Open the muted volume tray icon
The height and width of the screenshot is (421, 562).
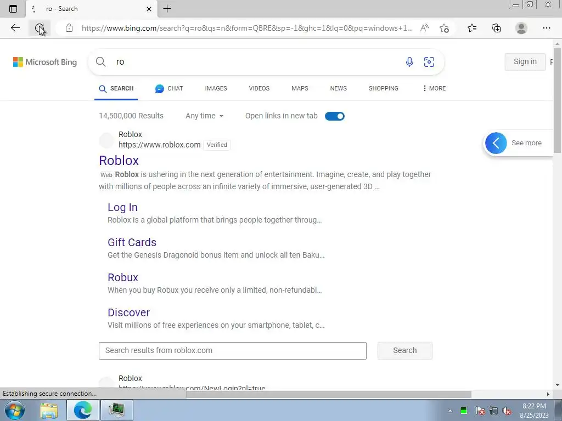[507, 411]
